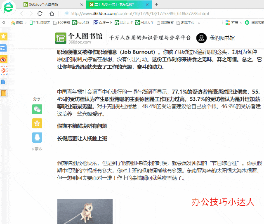Open the blue document sidebar icon
This screenshot has width=264, height=224.
tap(3, 82)
